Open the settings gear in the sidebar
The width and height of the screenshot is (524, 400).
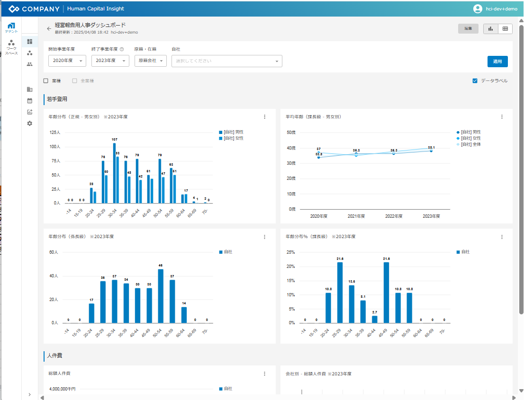tap(30, 123)
